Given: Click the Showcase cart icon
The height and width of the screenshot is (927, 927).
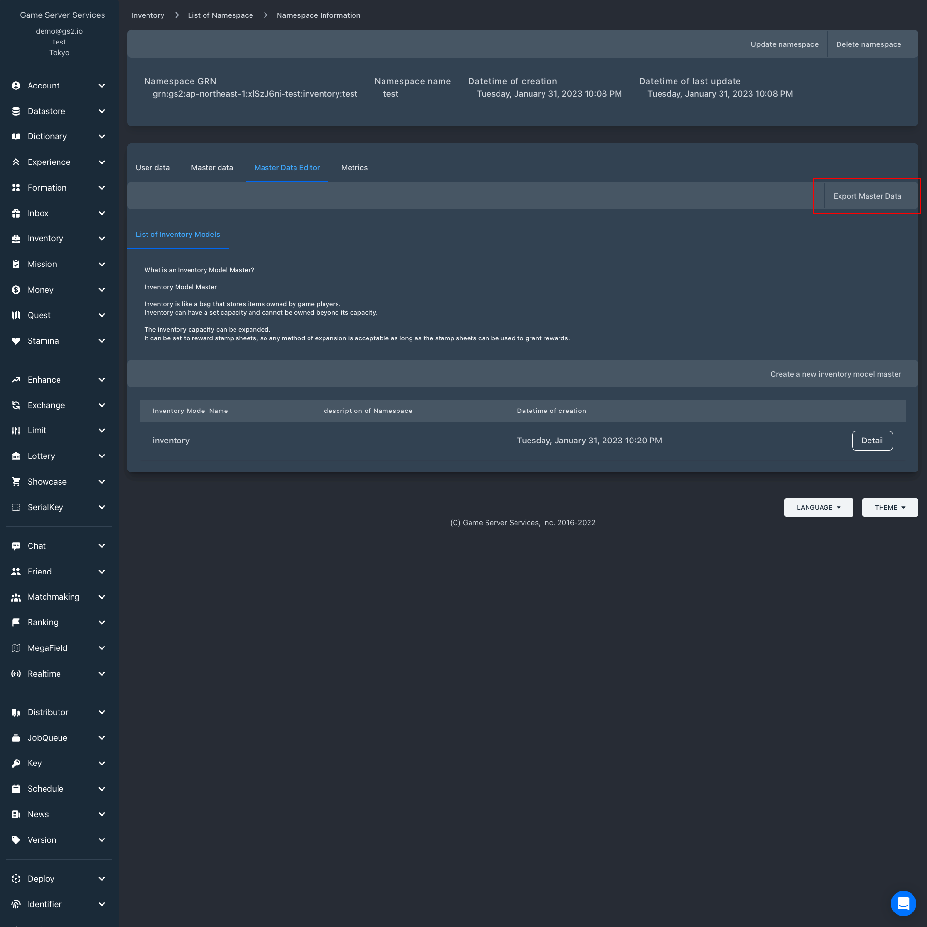Looking at the screenshot, I should click(16, 482).
